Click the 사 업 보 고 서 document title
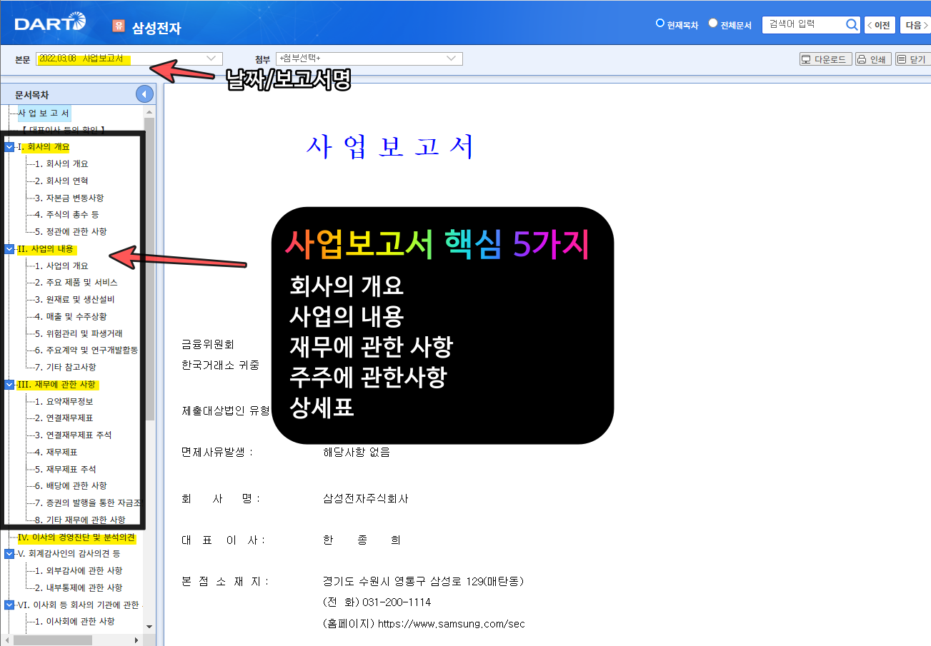This screenshot has width=931, height=646. (390, 147)
